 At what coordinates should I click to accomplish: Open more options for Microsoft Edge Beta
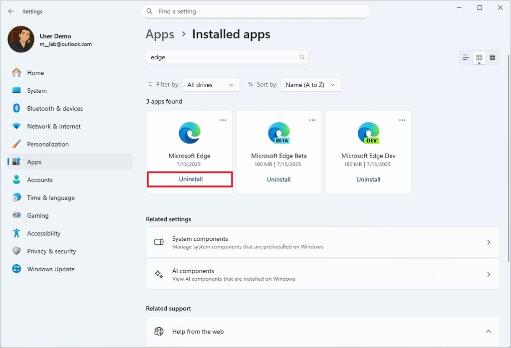click(312, 120)
